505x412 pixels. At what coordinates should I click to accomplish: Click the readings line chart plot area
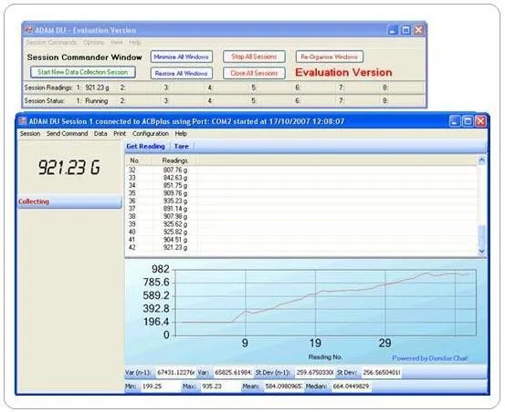[325, 303]
